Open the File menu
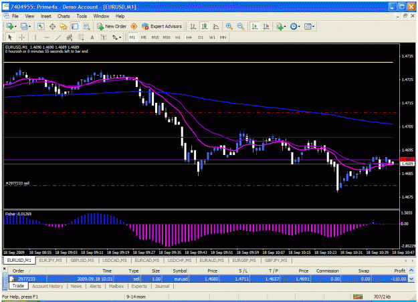 pyautogui.click(x=15, y=16)
